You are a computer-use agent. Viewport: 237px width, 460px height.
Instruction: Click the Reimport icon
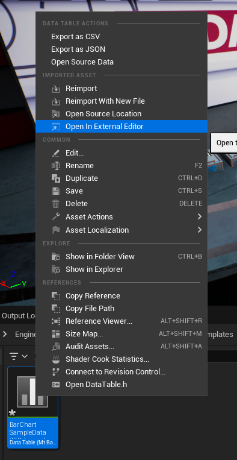click(x=55, y=89)
